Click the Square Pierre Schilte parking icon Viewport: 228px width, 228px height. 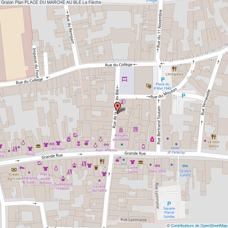pos(169,203)
